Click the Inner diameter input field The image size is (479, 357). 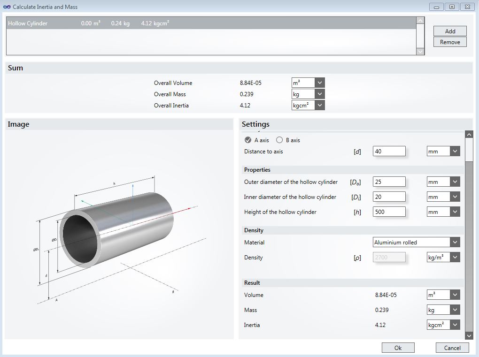tap(389, 197)
